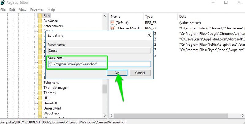Viewport: 245px width, 124px height.
Task: Click the Run folder icon
Action: coord(40,16)
